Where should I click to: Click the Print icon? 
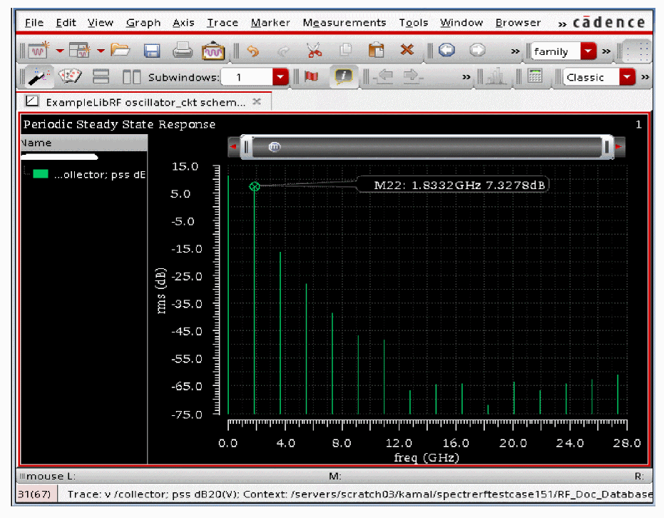click(x=183, y=51)
